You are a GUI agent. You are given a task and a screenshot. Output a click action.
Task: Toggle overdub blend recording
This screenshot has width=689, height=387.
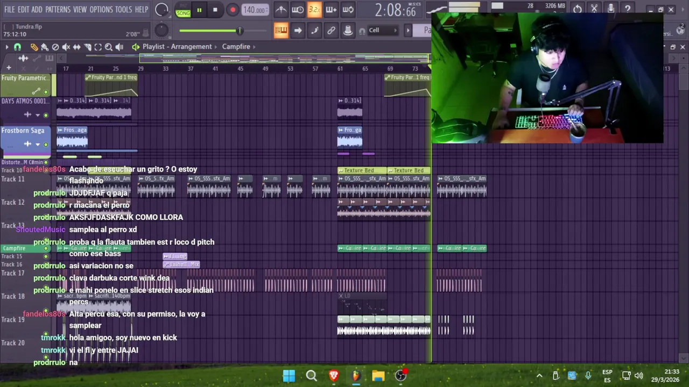tap(331, 9)
